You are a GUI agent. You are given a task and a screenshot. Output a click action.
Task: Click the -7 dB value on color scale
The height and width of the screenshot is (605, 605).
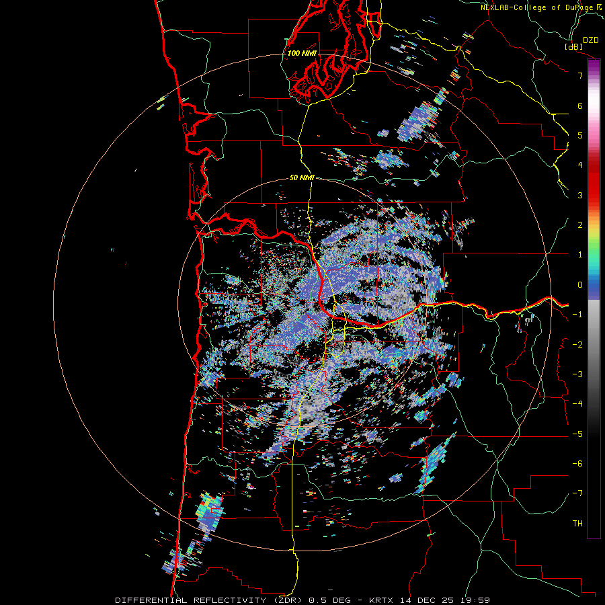(x=577, y=493)
